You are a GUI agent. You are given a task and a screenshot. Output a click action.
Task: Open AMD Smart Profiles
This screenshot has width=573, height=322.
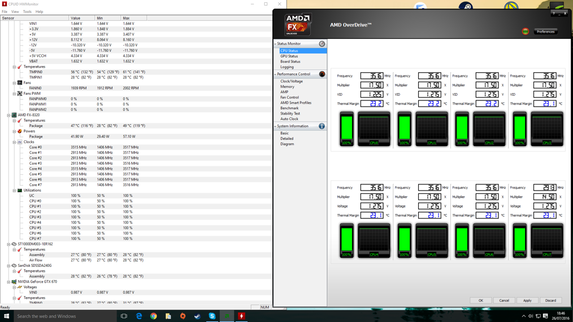296,103
